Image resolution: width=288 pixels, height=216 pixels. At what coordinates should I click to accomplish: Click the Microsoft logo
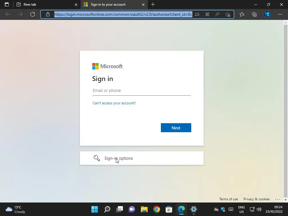(x=107, y=66)
